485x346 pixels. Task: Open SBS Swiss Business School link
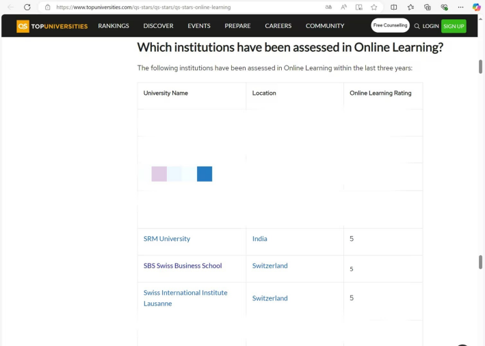pos(183,265)
